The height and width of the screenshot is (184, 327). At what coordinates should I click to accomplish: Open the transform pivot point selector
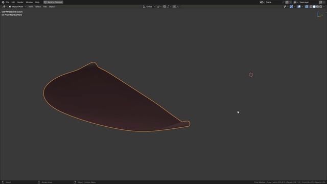point(159,7)
